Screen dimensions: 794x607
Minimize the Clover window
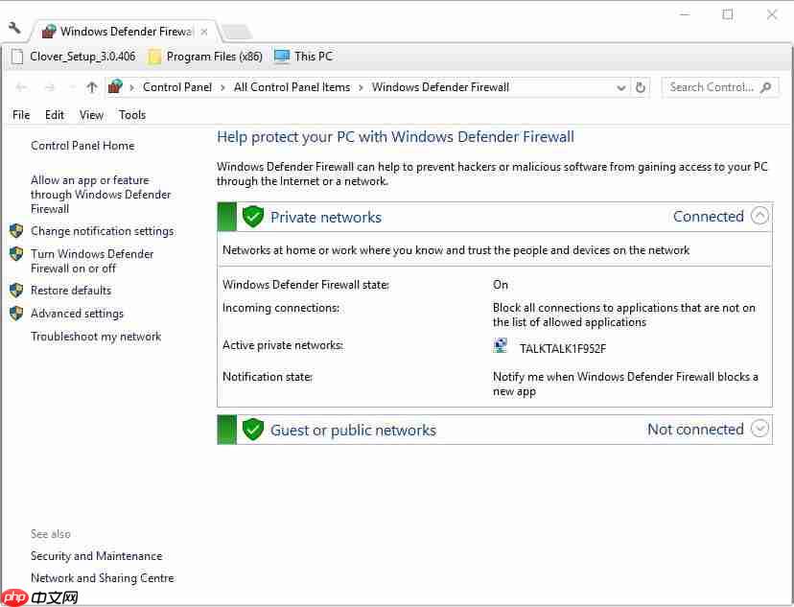coord(685,14)
